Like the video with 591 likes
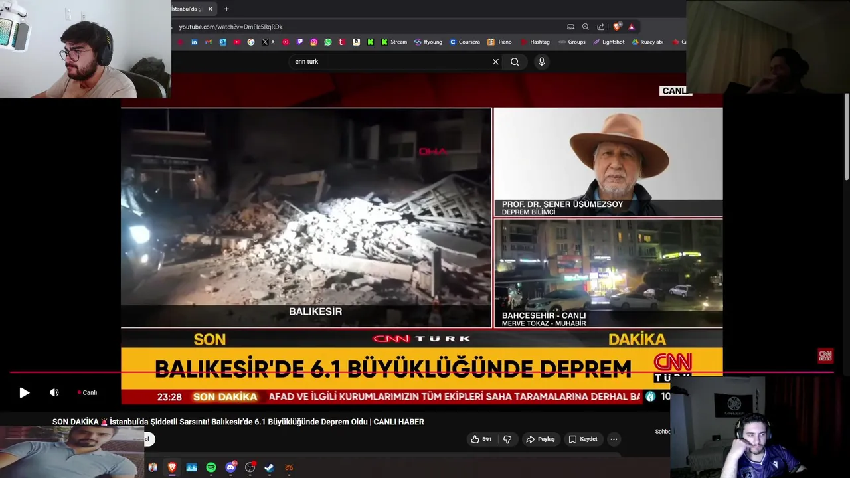The height and width of the screenshot is (478, 850). tap(481, 439)
